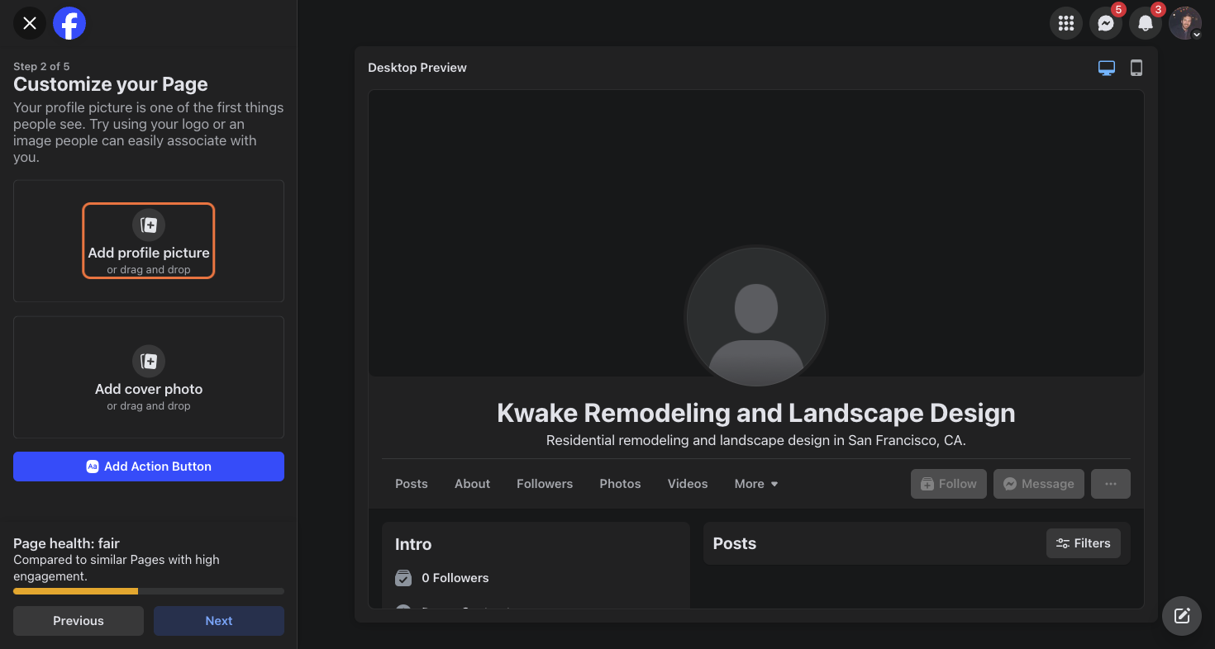The width and height of the screenshot is (1215, 649).
Task: Click the new message compose icon
Action: coord(1182,616)
